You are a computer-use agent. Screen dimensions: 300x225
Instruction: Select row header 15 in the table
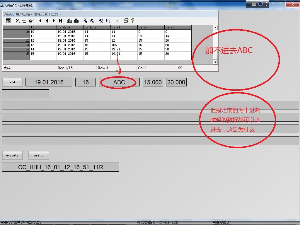click(x=16, y=54)
